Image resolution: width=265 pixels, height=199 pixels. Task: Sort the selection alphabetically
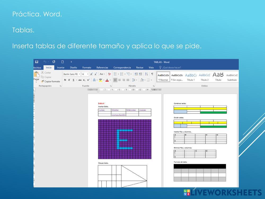point(147,74)
